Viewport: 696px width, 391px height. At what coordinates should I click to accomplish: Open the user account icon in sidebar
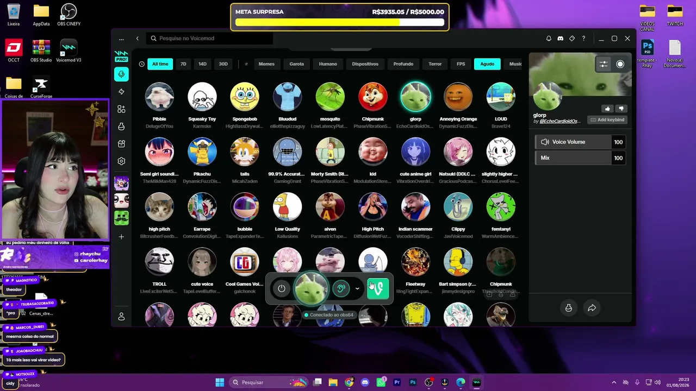click(x=121, y=317)
